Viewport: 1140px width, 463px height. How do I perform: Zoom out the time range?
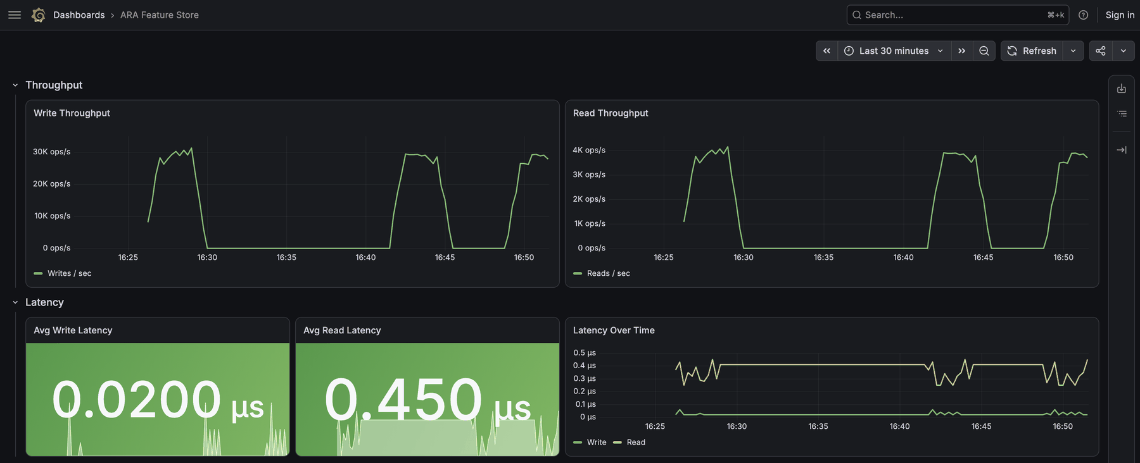(x=984, y=51)
